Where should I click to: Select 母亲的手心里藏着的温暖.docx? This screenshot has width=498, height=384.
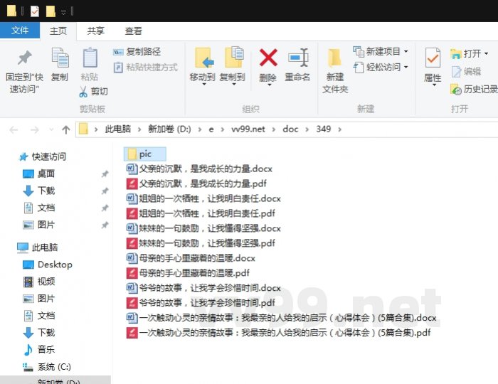pos(191,258)
